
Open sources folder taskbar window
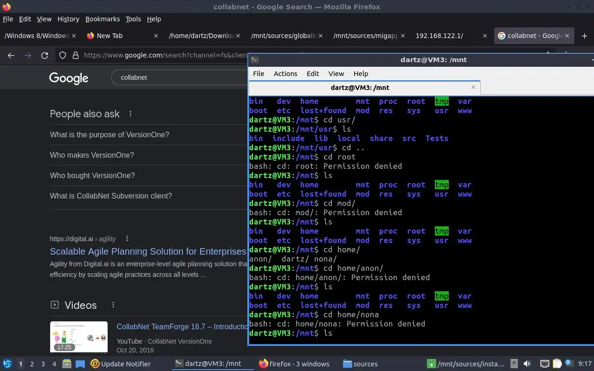360,364
